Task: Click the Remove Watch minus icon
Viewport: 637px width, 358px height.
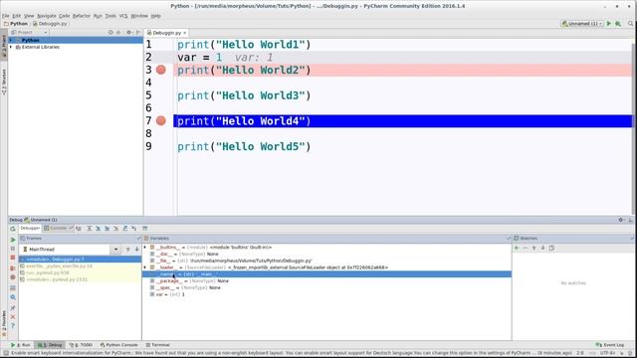Action: click(526, 248)
